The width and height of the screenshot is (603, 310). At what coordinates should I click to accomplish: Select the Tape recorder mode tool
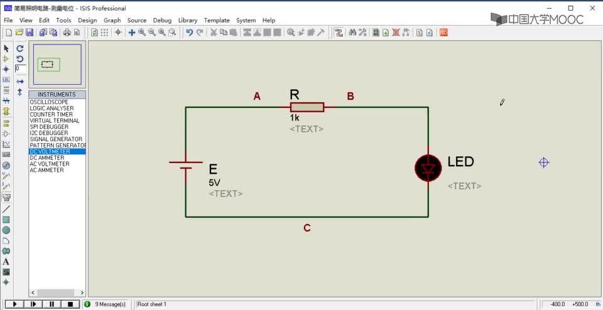(x=6, y=155)
